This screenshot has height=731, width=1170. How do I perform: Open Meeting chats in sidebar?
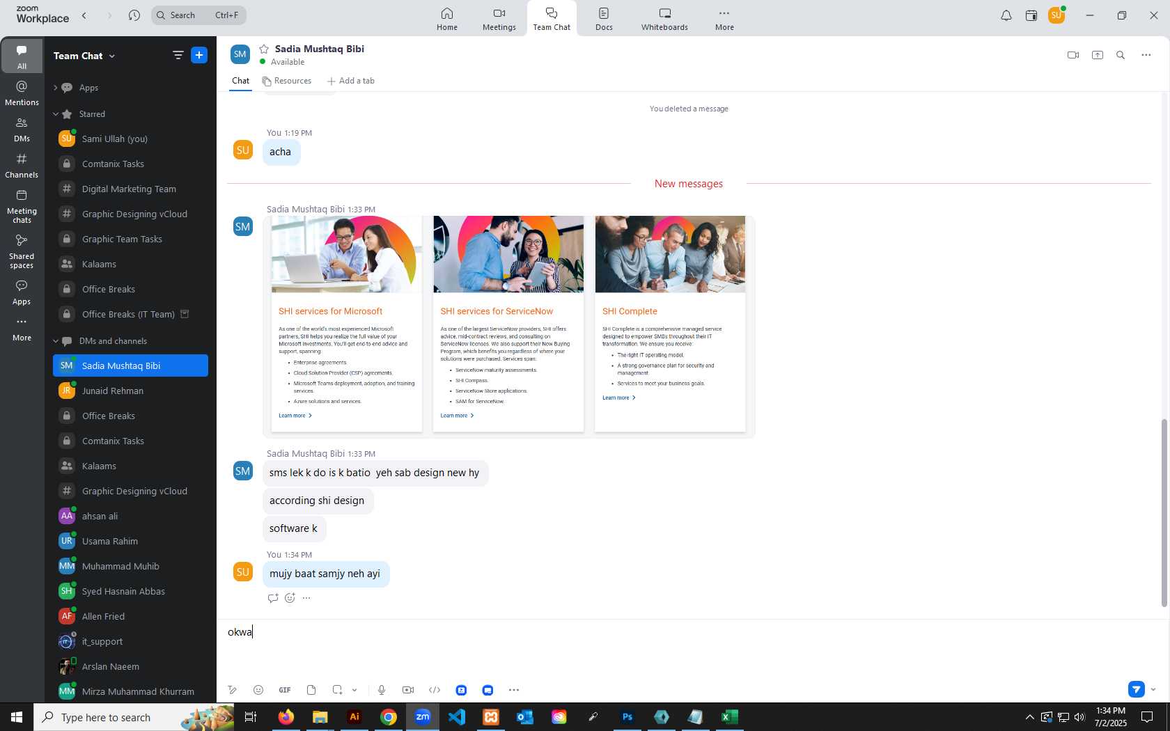tap(22, 206)
